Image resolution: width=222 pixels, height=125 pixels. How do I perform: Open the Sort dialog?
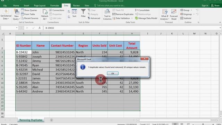pos(74,13)
